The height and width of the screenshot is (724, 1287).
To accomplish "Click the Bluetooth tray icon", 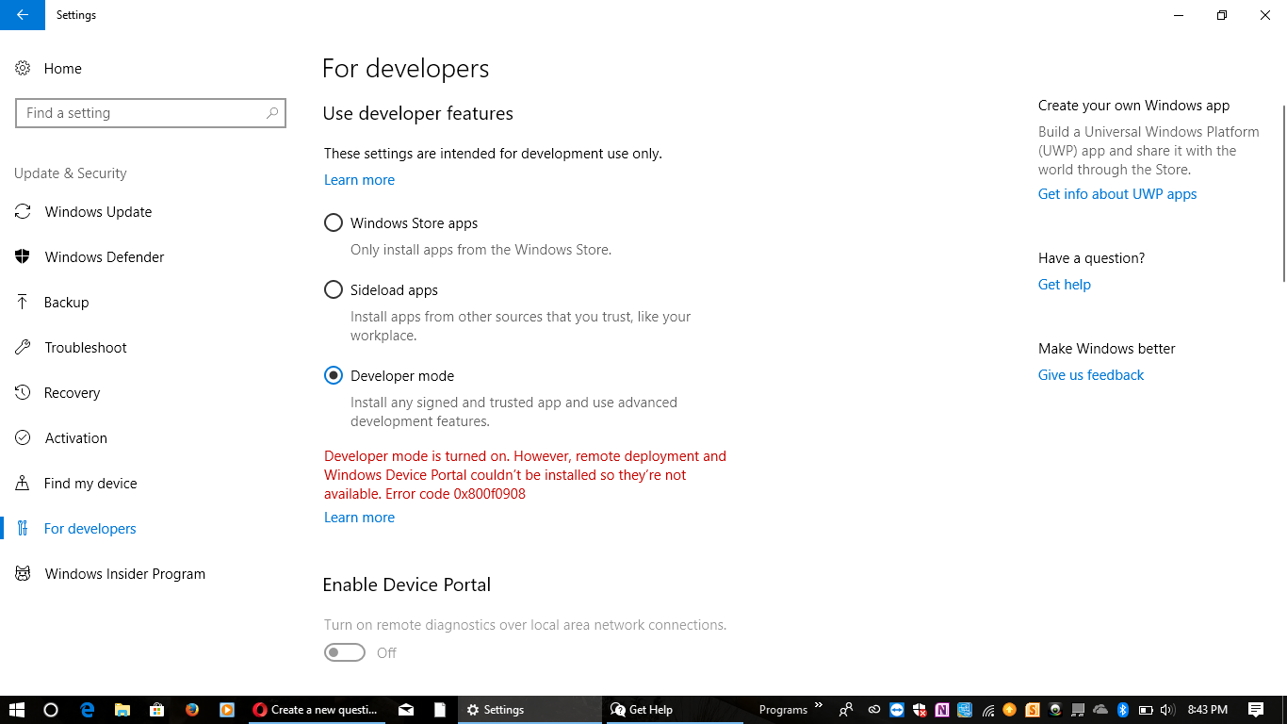I will (1123, 710).
